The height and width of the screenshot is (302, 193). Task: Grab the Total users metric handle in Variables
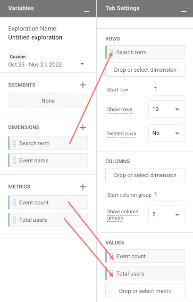(14, 220)
